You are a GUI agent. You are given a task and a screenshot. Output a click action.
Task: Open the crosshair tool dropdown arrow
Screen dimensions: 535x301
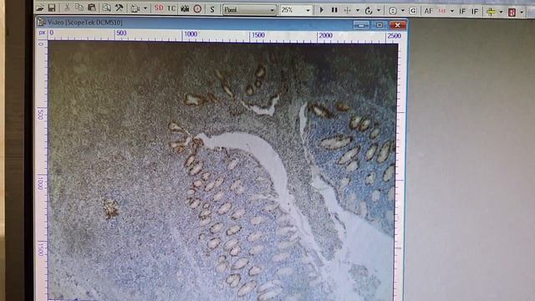pos(358,11)
